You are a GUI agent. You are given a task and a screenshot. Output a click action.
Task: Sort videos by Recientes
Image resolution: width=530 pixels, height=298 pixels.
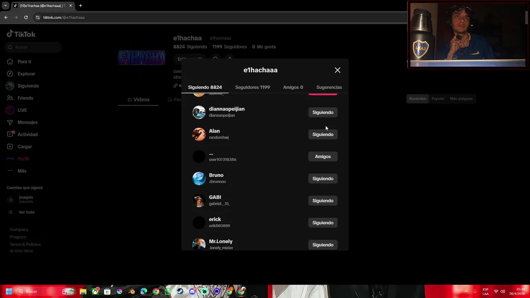click(417, 99)
